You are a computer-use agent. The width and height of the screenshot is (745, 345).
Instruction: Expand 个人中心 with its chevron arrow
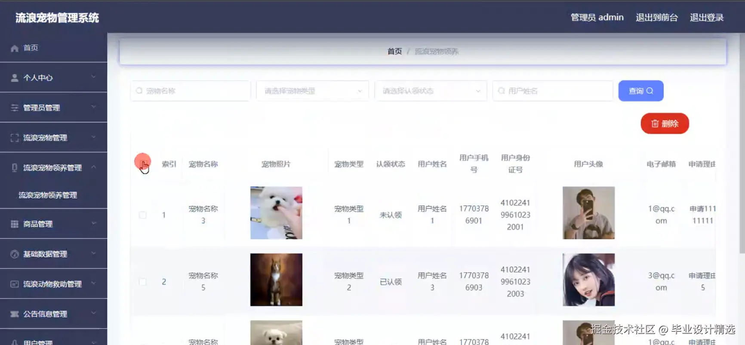93,77
